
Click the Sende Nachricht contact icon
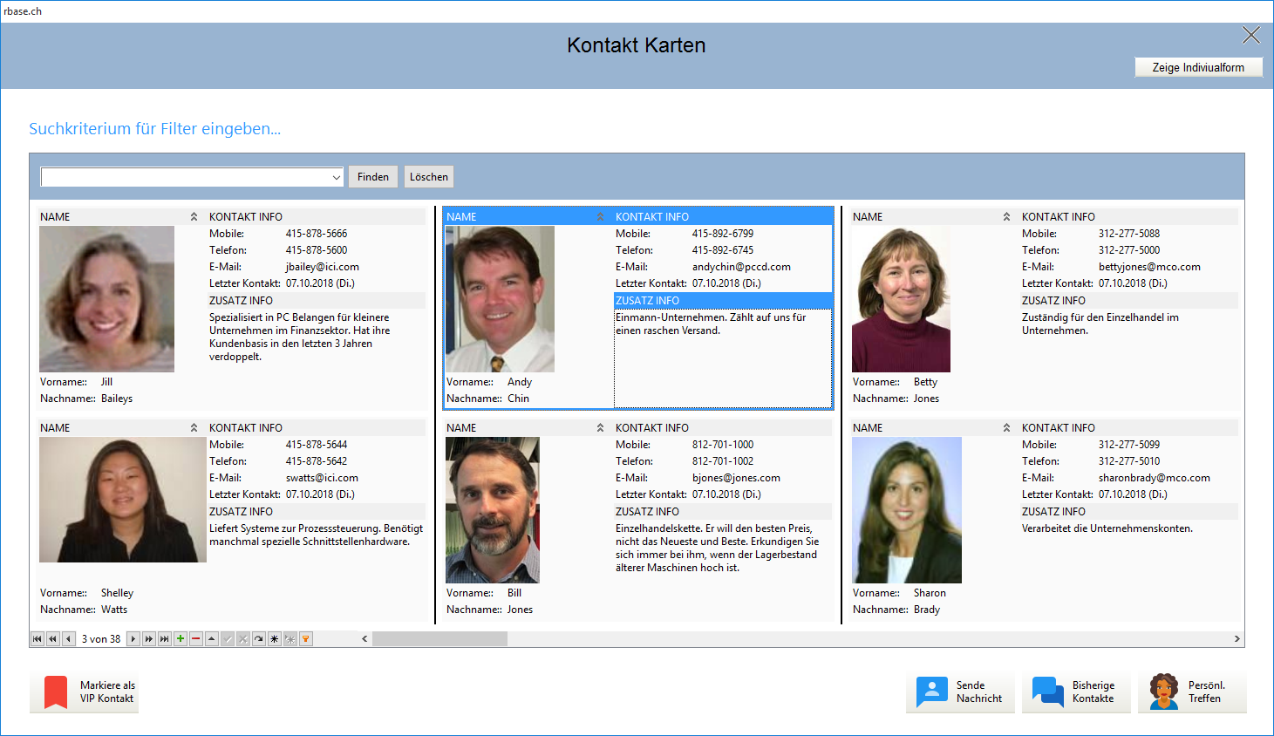tap(932, 692)
